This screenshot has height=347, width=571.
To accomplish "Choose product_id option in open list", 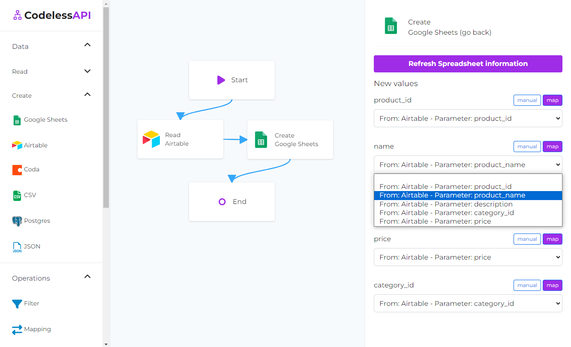I will 468,187.
